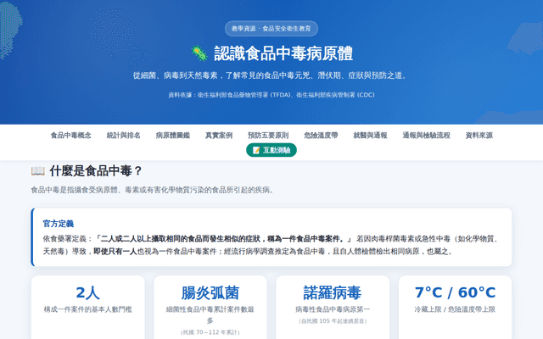Jump to 資料來源 section
The height and width of the screenshot is (339, 543).
click(479, 136)
